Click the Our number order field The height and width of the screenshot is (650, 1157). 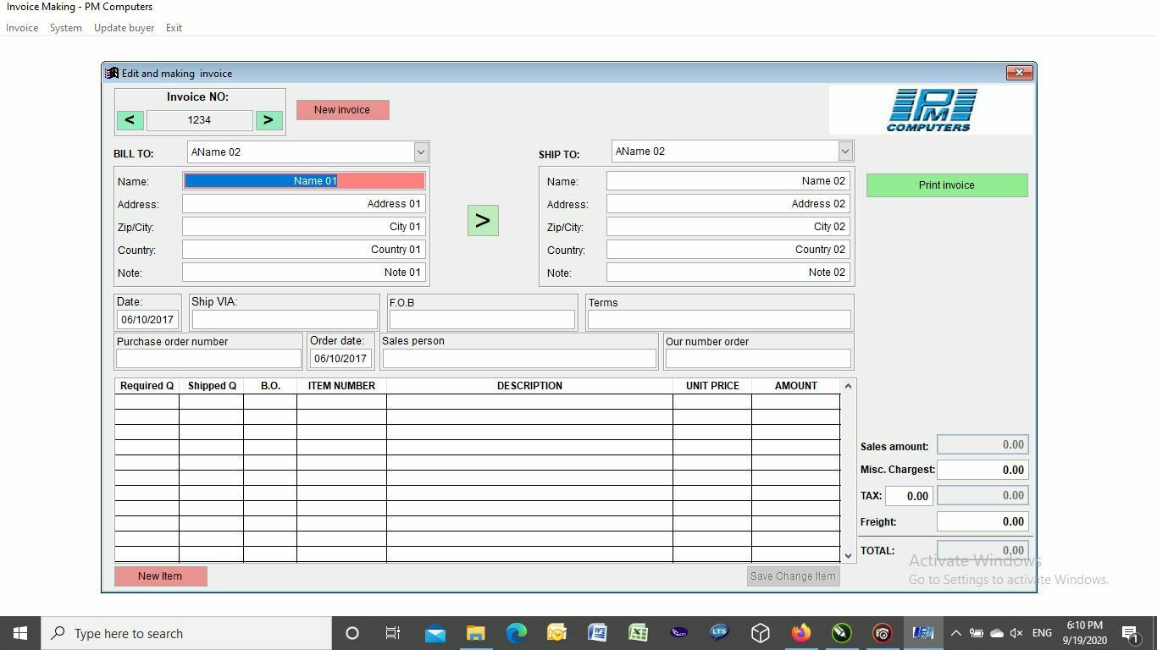tap(758, 358)
